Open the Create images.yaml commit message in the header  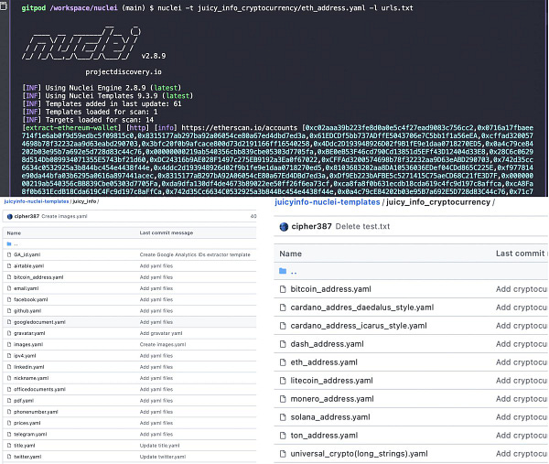(x=64, y=216)
